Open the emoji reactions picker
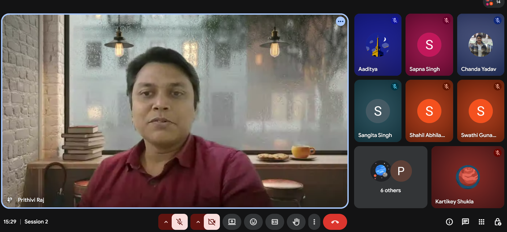The width and height of the screenshot is (507, 232). (x=253, y=222)
